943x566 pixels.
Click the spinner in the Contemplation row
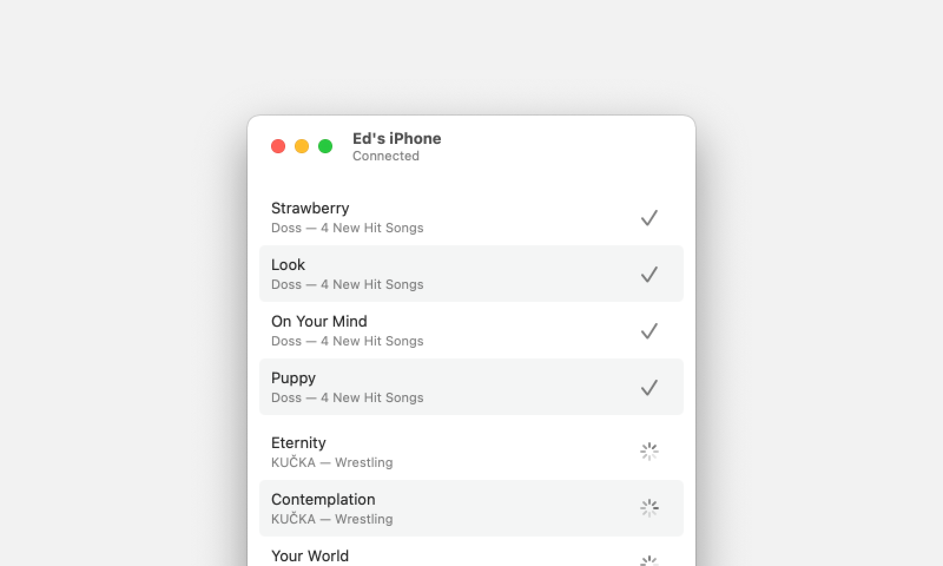[649, 508]
